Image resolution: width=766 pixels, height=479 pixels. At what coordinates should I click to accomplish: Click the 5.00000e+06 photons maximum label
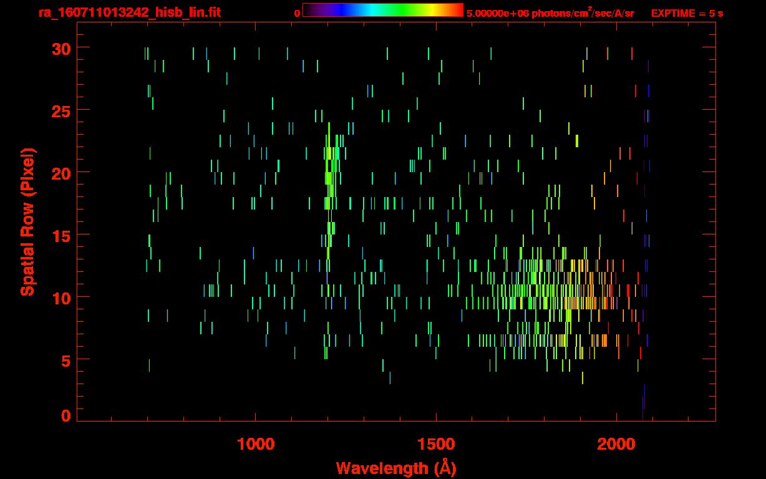pos(550,13)
